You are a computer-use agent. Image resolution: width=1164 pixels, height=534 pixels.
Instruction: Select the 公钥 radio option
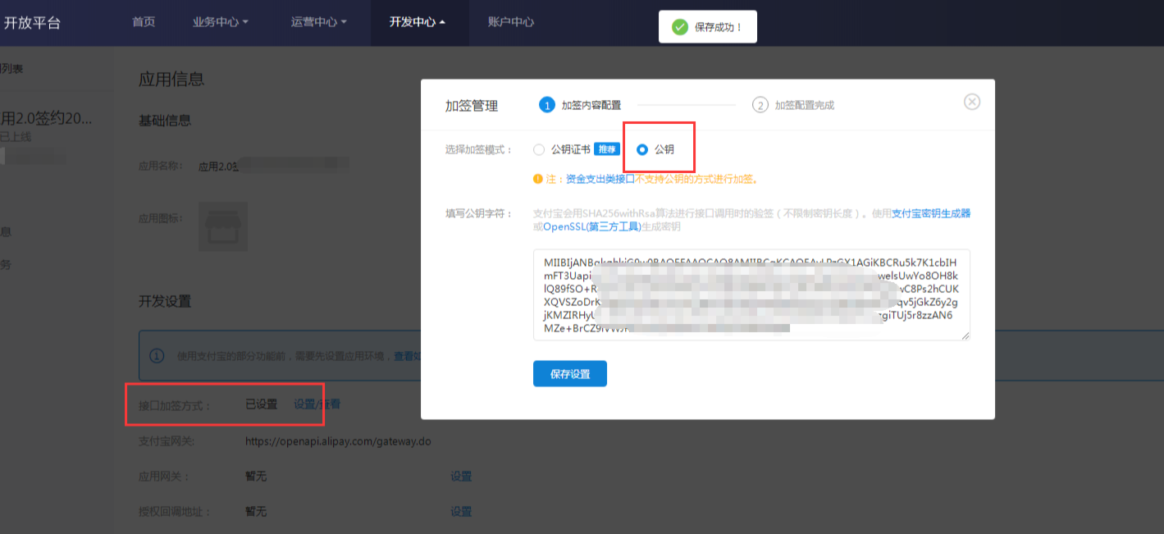click(x=642, y=149)
